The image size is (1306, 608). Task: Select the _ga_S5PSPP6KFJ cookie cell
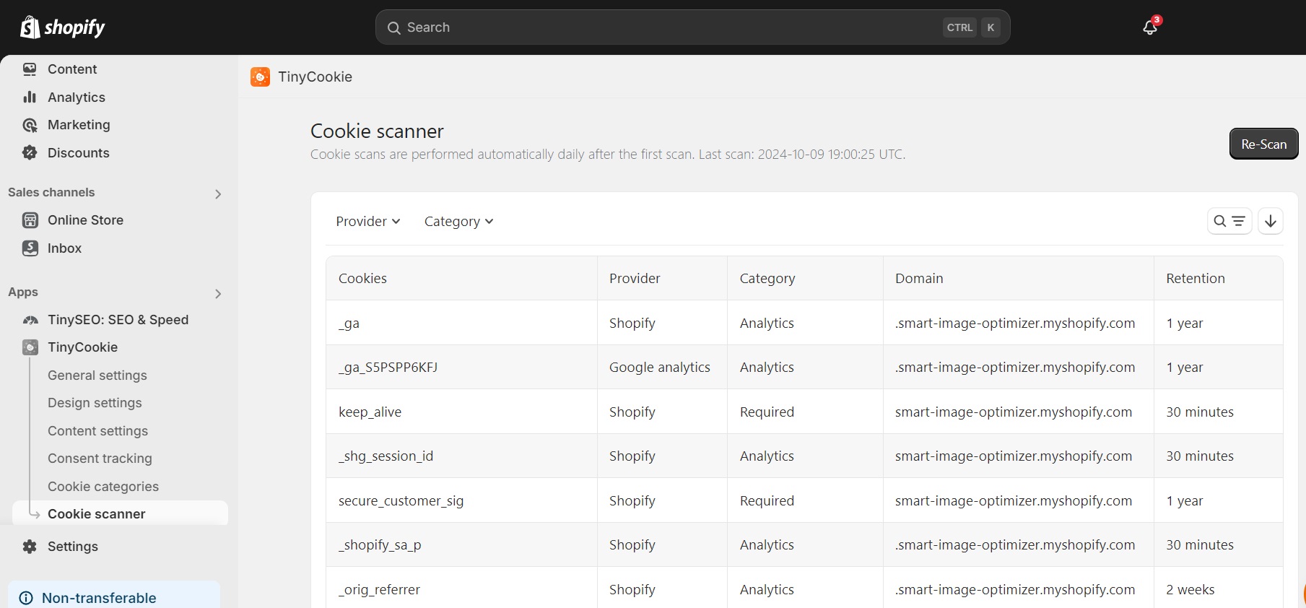pyautogui.click(x=461, y=367)
